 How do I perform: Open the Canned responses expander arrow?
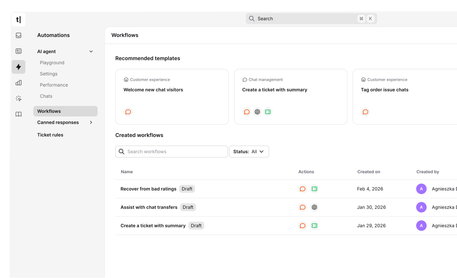click(91, 122)
